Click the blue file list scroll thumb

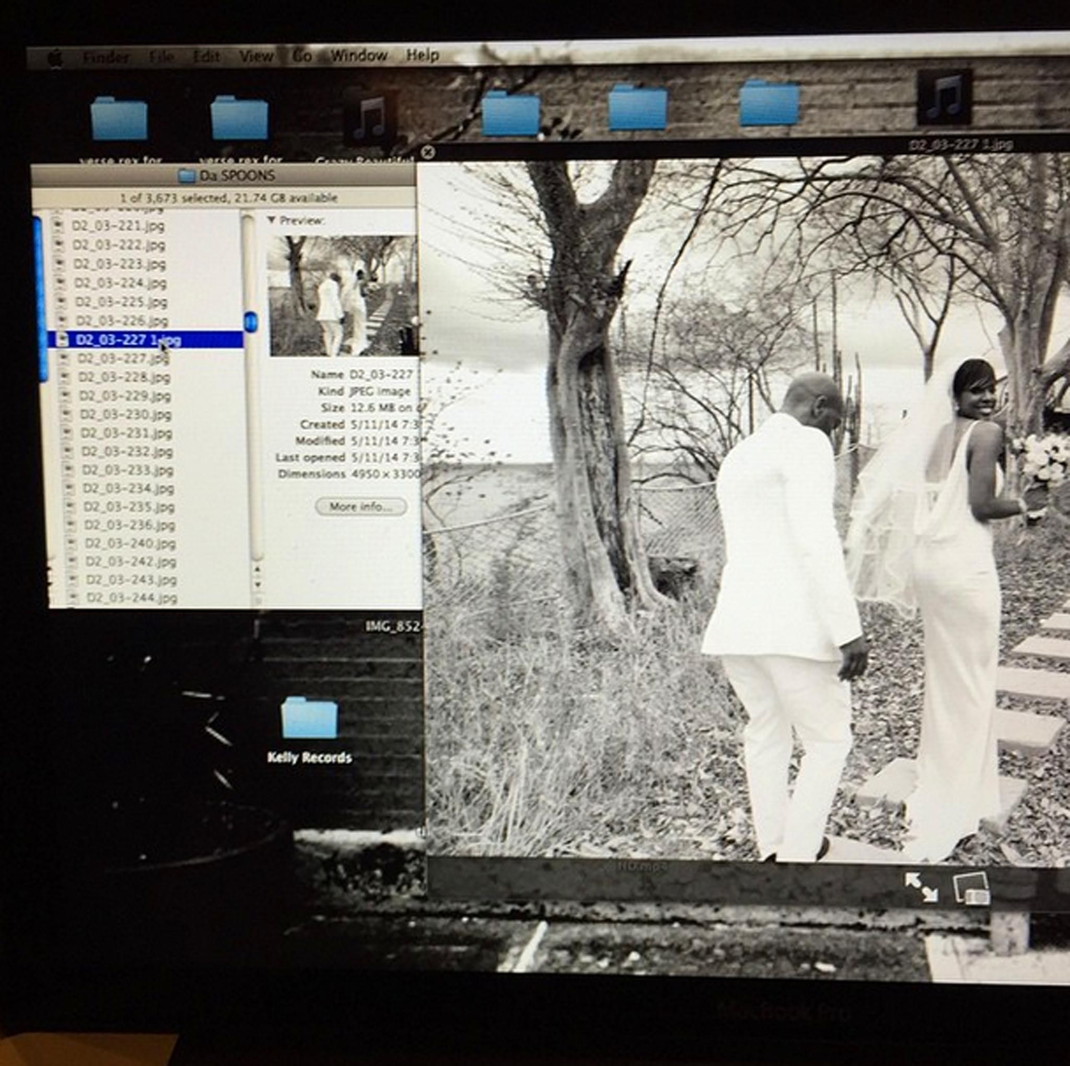point(251,322)
